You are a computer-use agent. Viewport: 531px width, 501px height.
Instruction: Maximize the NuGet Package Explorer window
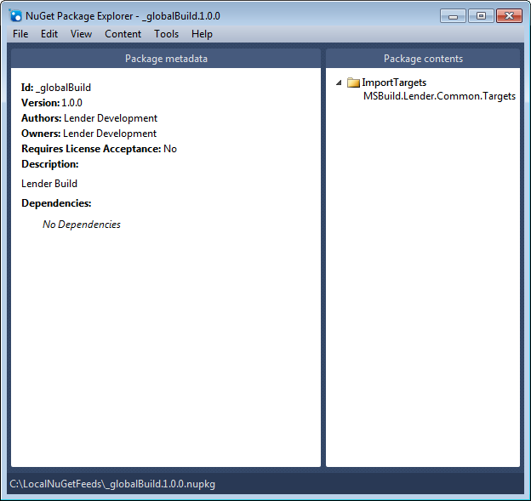pos(481,15)
